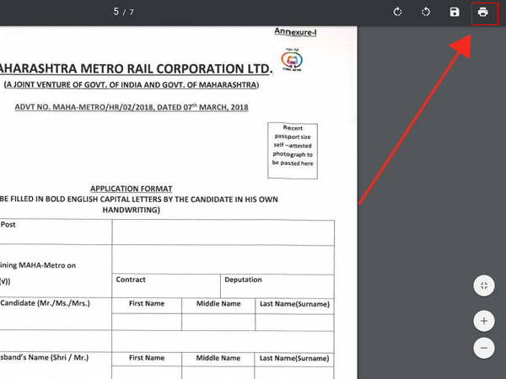Click the 'Deputation' table cell

(277, 286)
